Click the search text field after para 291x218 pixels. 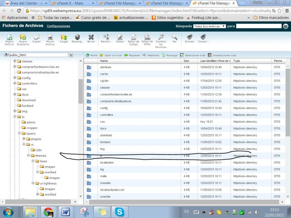pos(259,26)
